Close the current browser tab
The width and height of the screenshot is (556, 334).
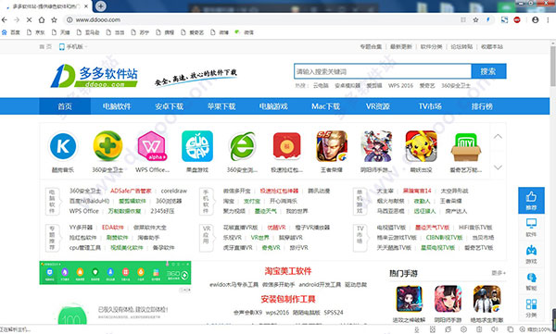[x=86, y=6]
